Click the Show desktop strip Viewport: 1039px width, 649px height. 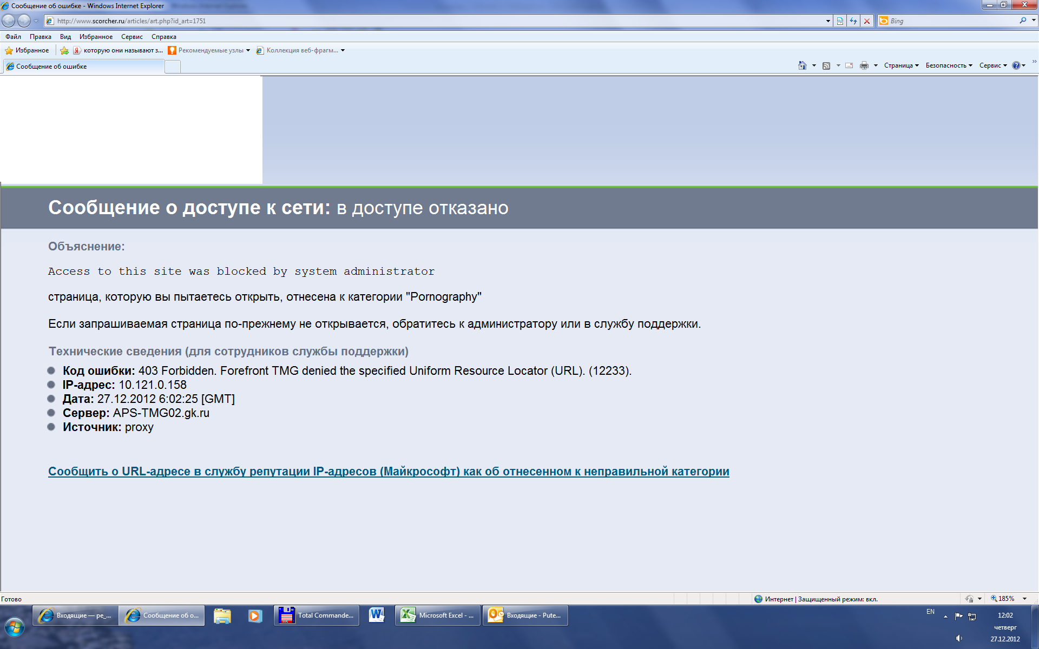[x=1035, y=627]
